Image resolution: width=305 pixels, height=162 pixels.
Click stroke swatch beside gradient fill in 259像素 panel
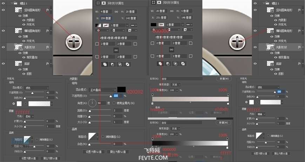pos(106,25)
